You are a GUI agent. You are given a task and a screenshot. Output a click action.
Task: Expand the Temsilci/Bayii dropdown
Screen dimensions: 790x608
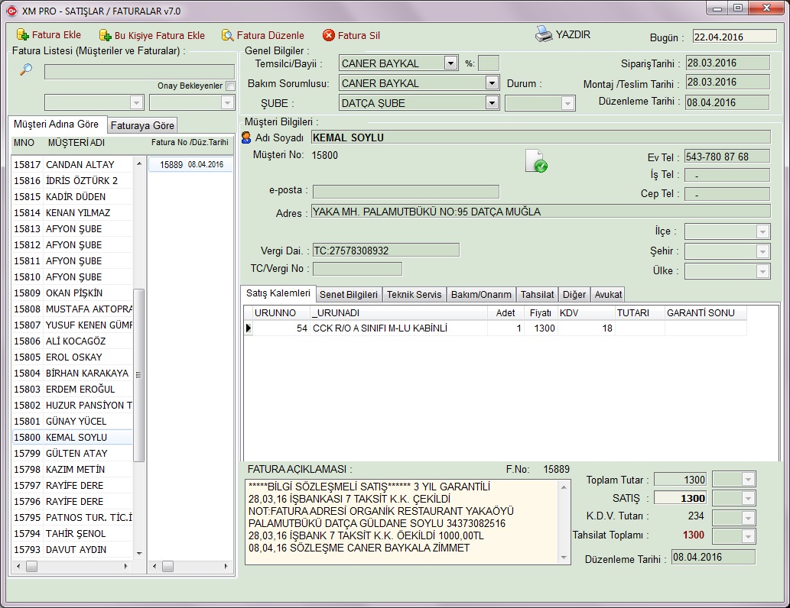450,63
